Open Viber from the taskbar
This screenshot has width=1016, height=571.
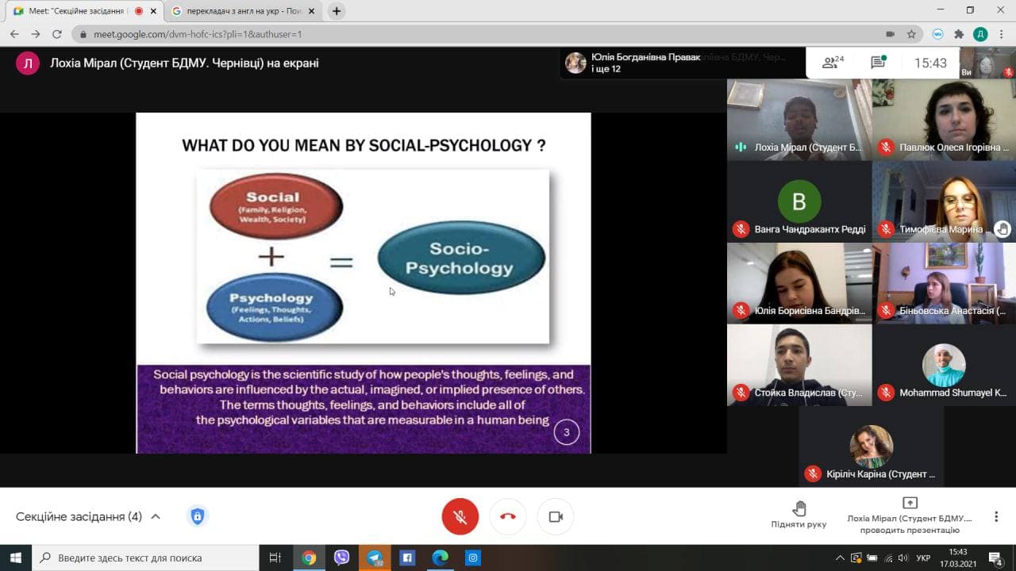341,558
